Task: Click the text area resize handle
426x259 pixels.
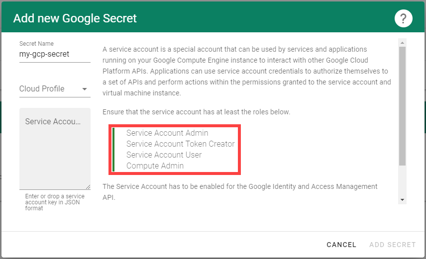Action: pos(88,186)
